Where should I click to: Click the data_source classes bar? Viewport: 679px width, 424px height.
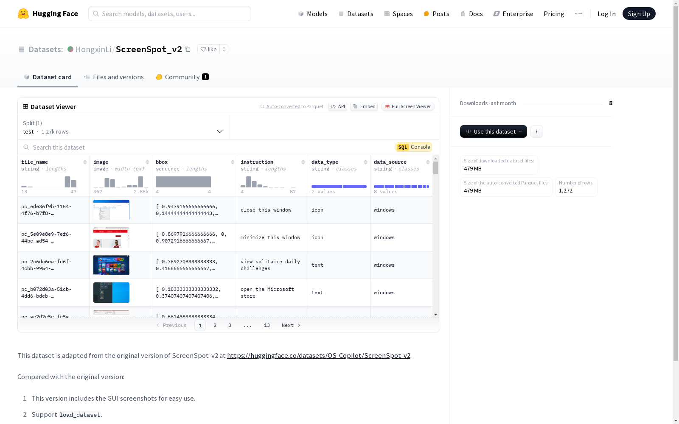tap(401, 187)
